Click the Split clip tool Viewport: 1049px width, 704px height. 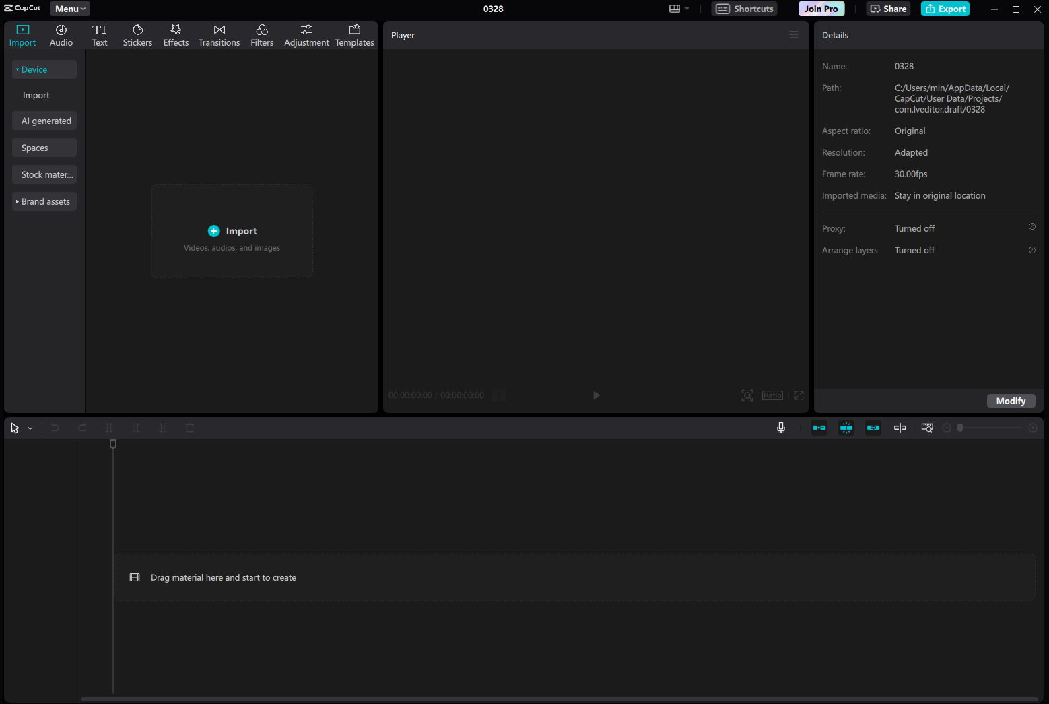click(x=109, y=428)
